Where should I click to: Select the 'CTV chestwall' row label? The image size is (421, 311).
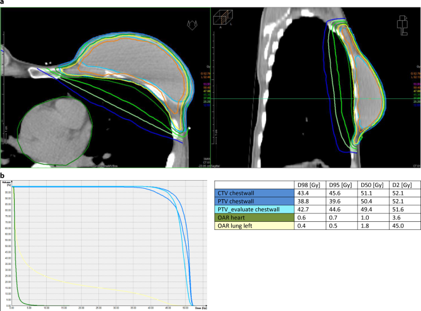[x=254, y=193]
